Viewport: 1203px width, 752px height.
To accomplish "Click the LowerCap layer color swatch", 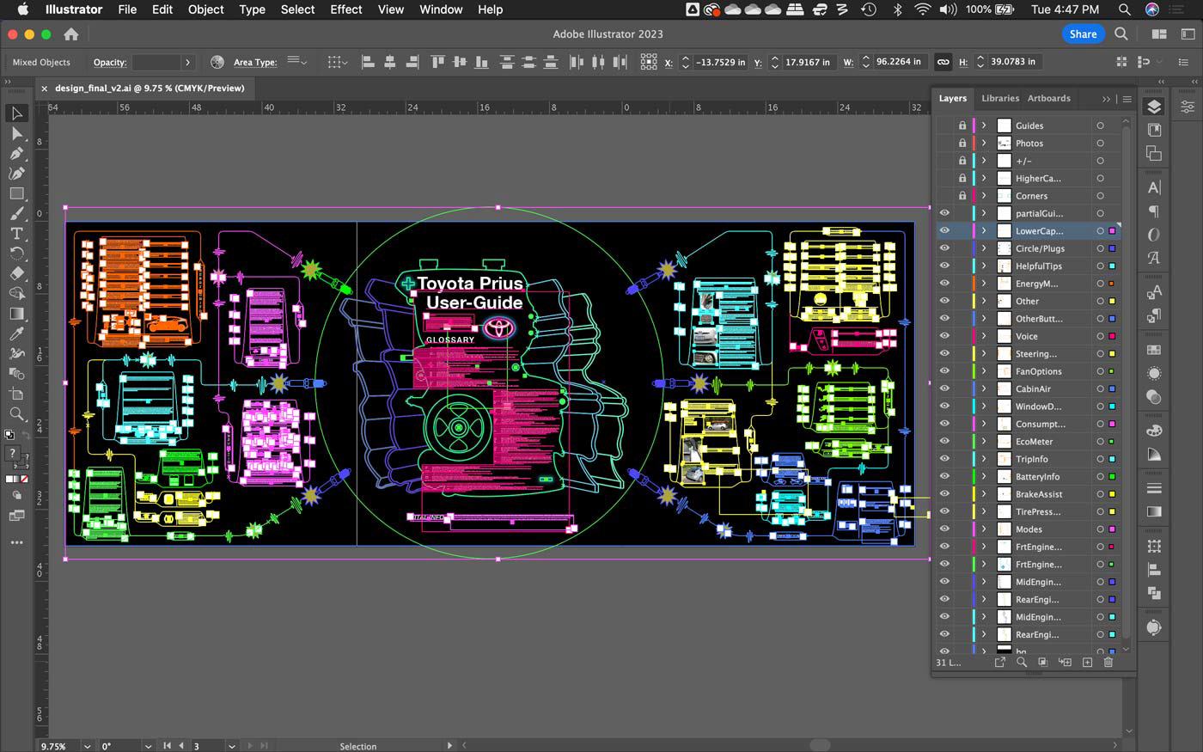I will 1112,231.
